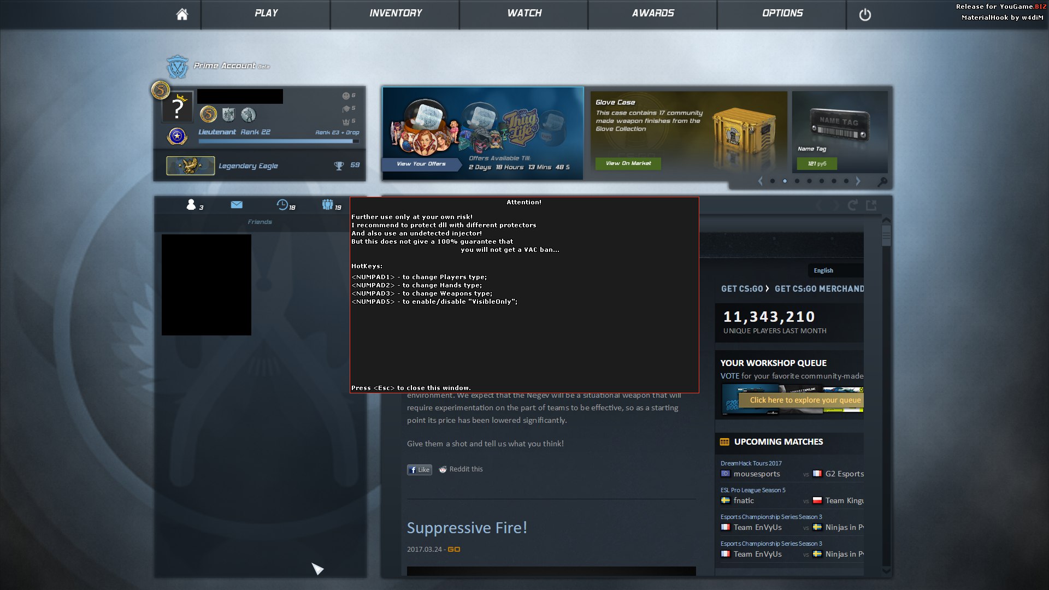Click the Name Tag item image

839,126
